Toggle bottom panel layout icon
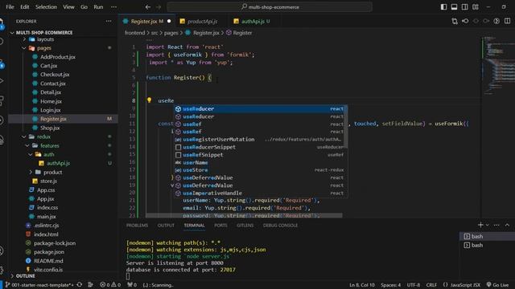 [454, 7]
